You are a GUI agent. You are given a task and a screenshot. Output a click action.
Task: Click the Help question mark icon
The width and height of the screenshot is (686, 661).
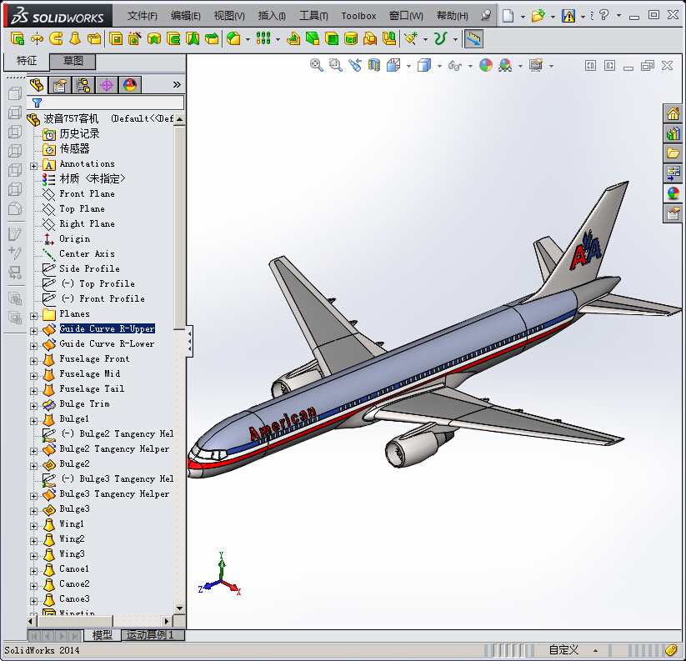click(x=603, y=15)
